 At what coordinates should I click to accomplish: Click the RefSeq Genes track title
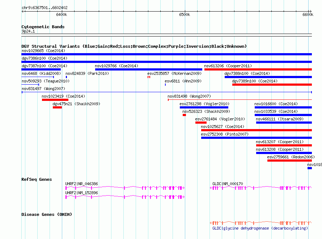37,179
